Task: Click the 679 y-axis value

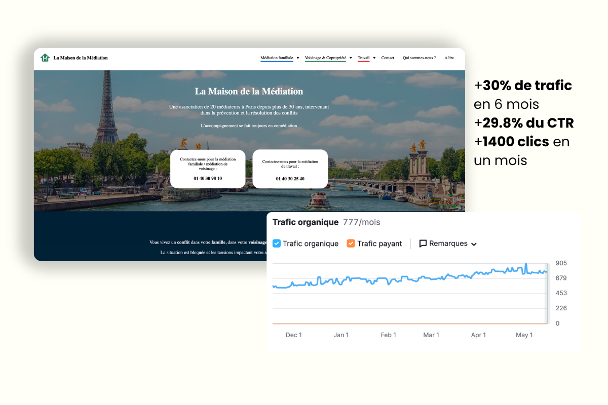Action: point(561,278)
